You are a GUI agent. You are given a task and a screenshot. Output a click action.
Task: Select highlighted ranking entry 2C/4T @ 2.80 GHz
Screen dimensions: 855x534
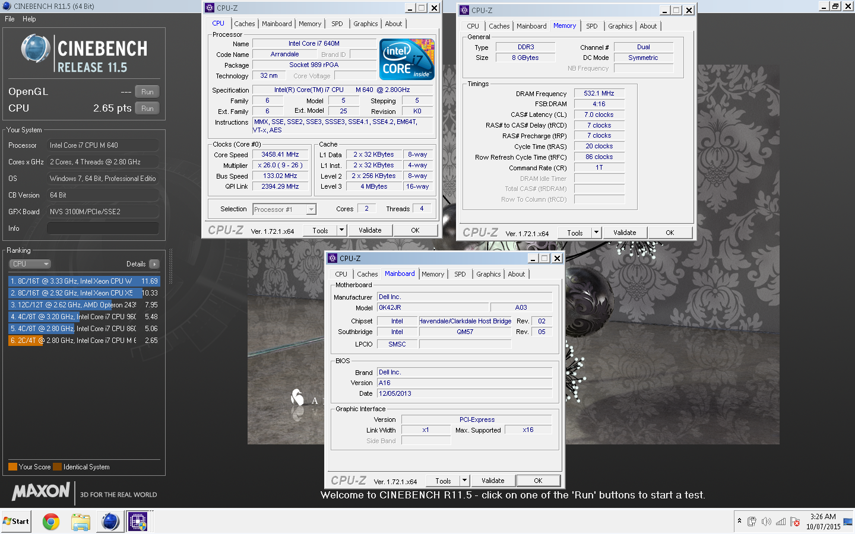point(84,341)
